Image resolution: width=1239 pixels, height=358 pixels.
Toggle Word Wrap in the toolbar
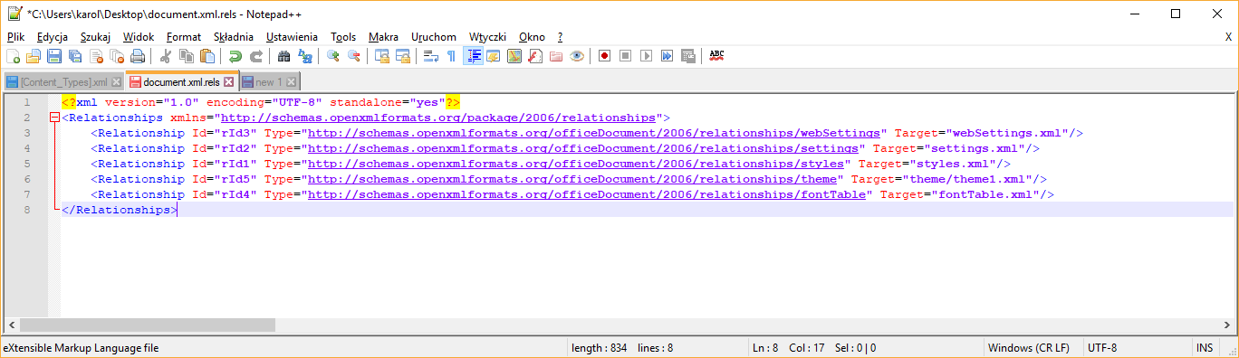click(430, 56)
